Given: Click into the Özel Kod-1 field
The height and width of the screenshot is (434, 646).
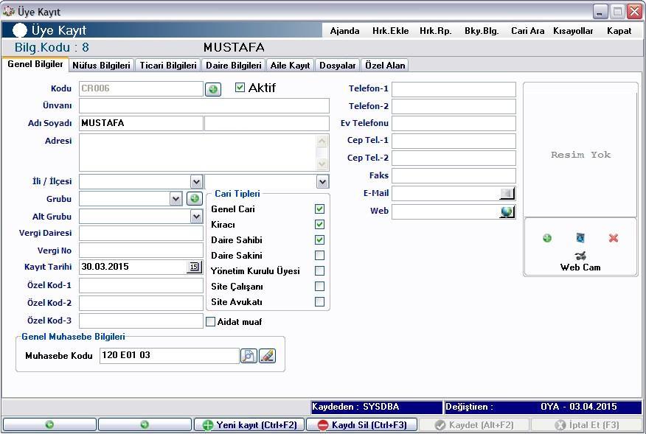Looking at the screenshot, I should pyautogui.click(x=142, y=285).
